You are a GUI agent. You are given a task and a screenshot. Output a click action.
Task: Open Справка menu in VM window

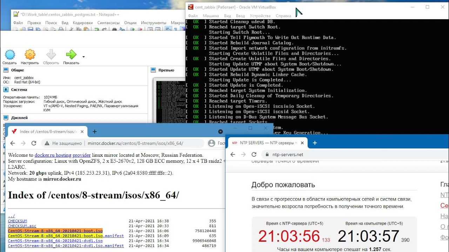point(283,16)
